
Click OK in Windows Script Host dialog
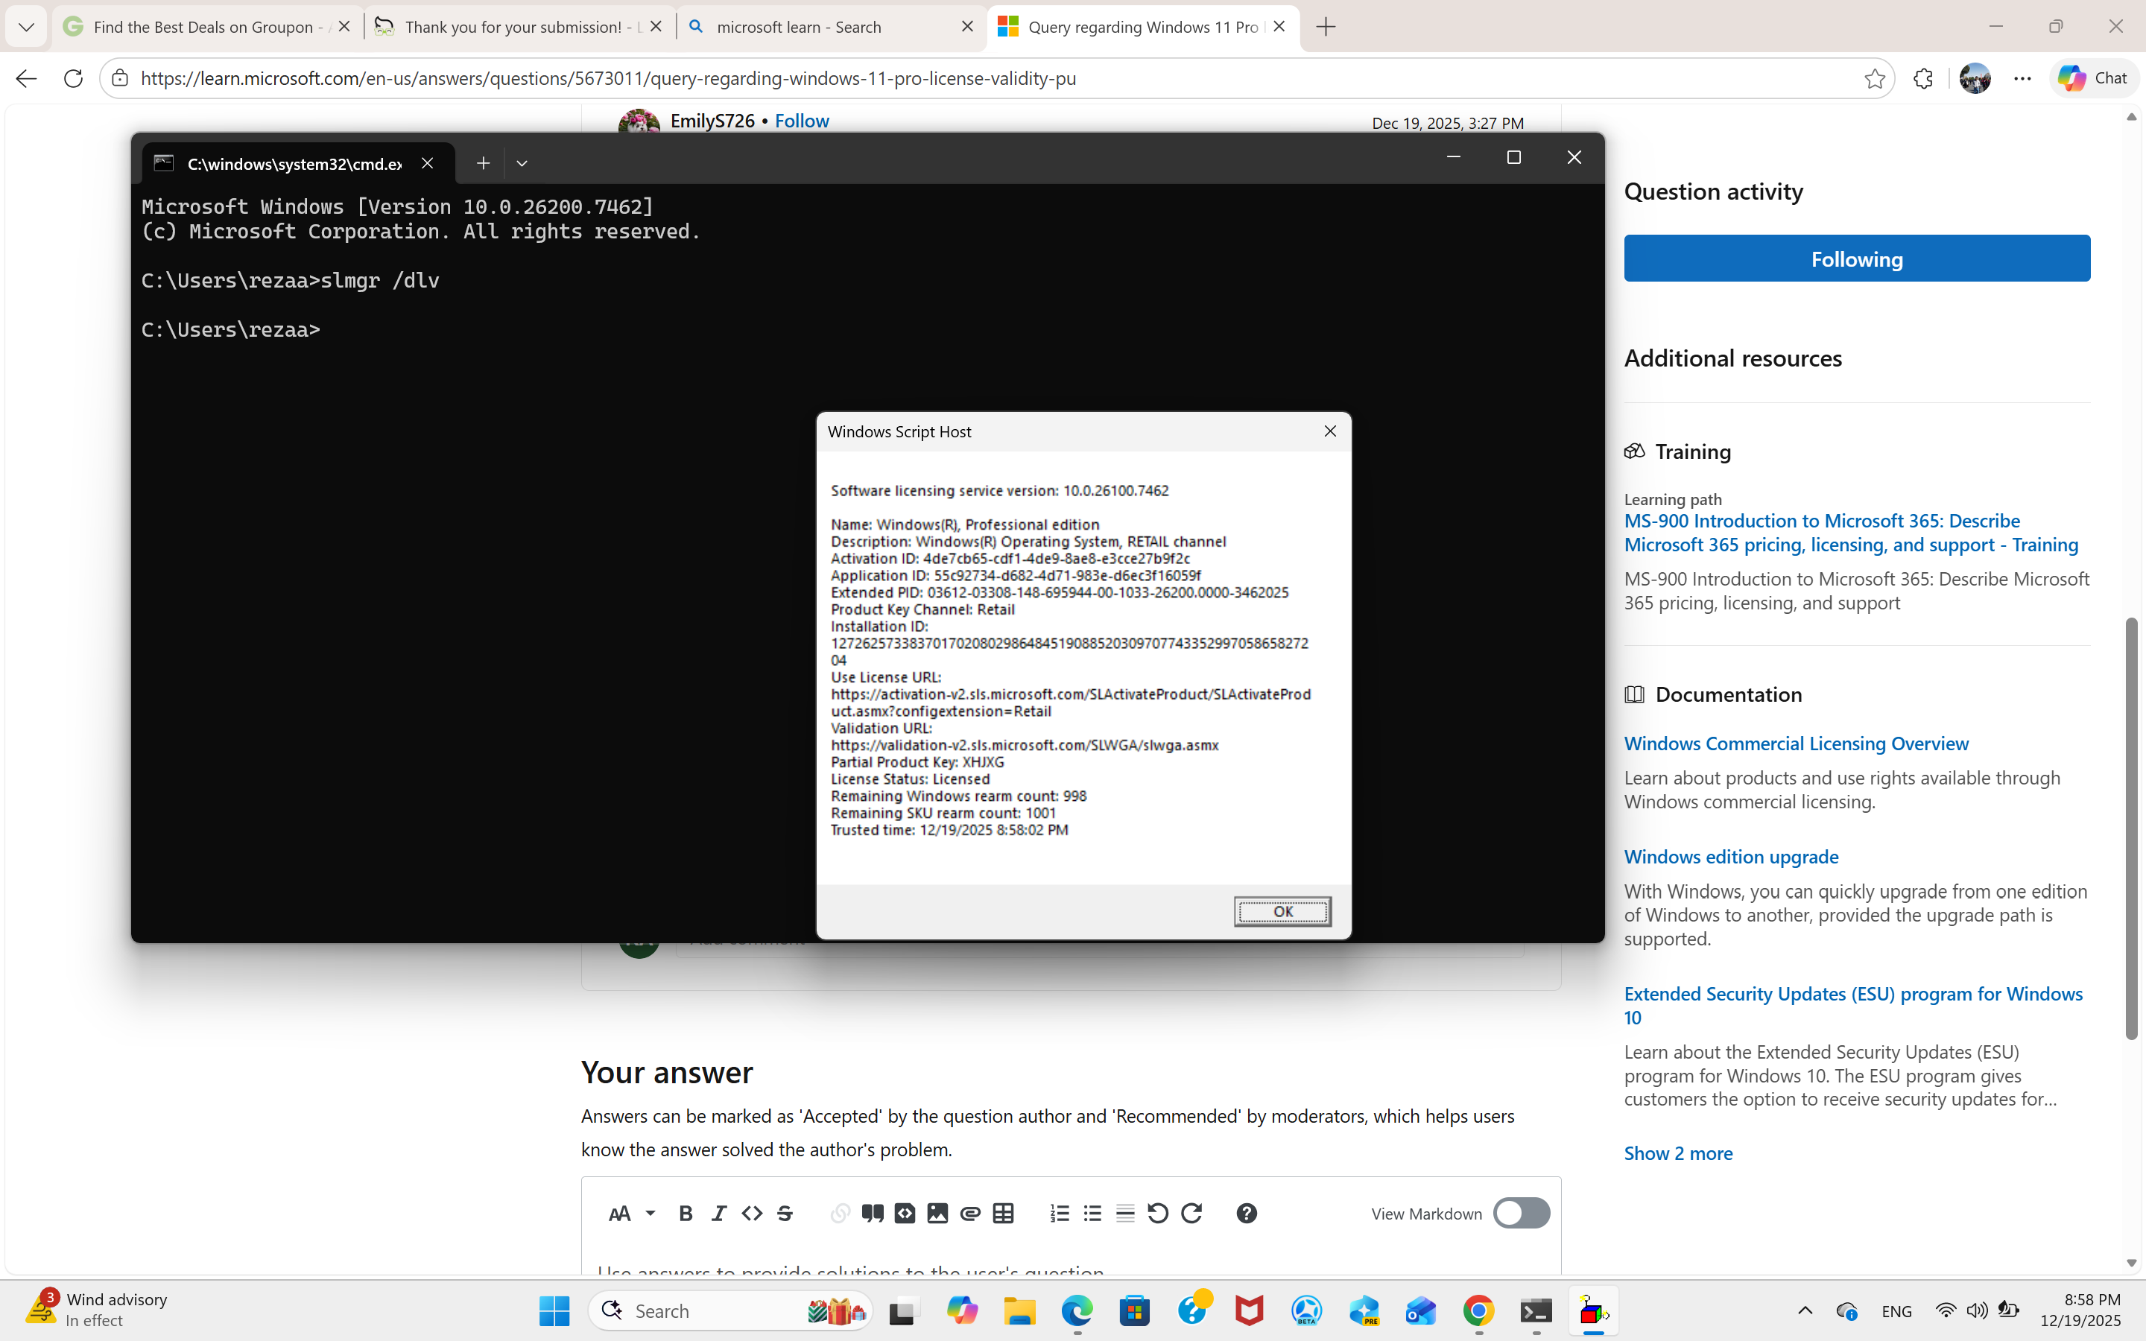pyautogui.click(x=1282, y=911)
